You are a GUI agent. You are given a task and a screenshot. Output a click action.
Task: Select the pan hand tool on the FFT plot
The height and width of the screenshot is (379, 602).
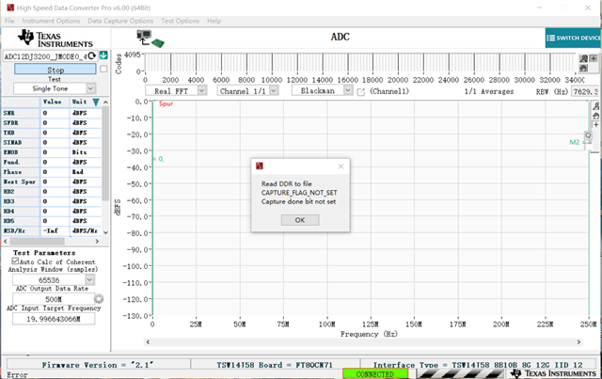tap(595, 116)
